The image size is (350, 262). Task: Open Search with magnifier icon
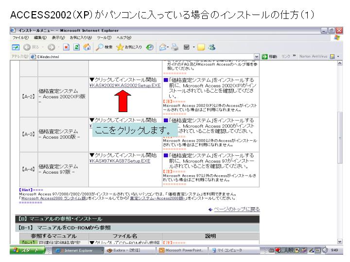[x=99, y=47]
